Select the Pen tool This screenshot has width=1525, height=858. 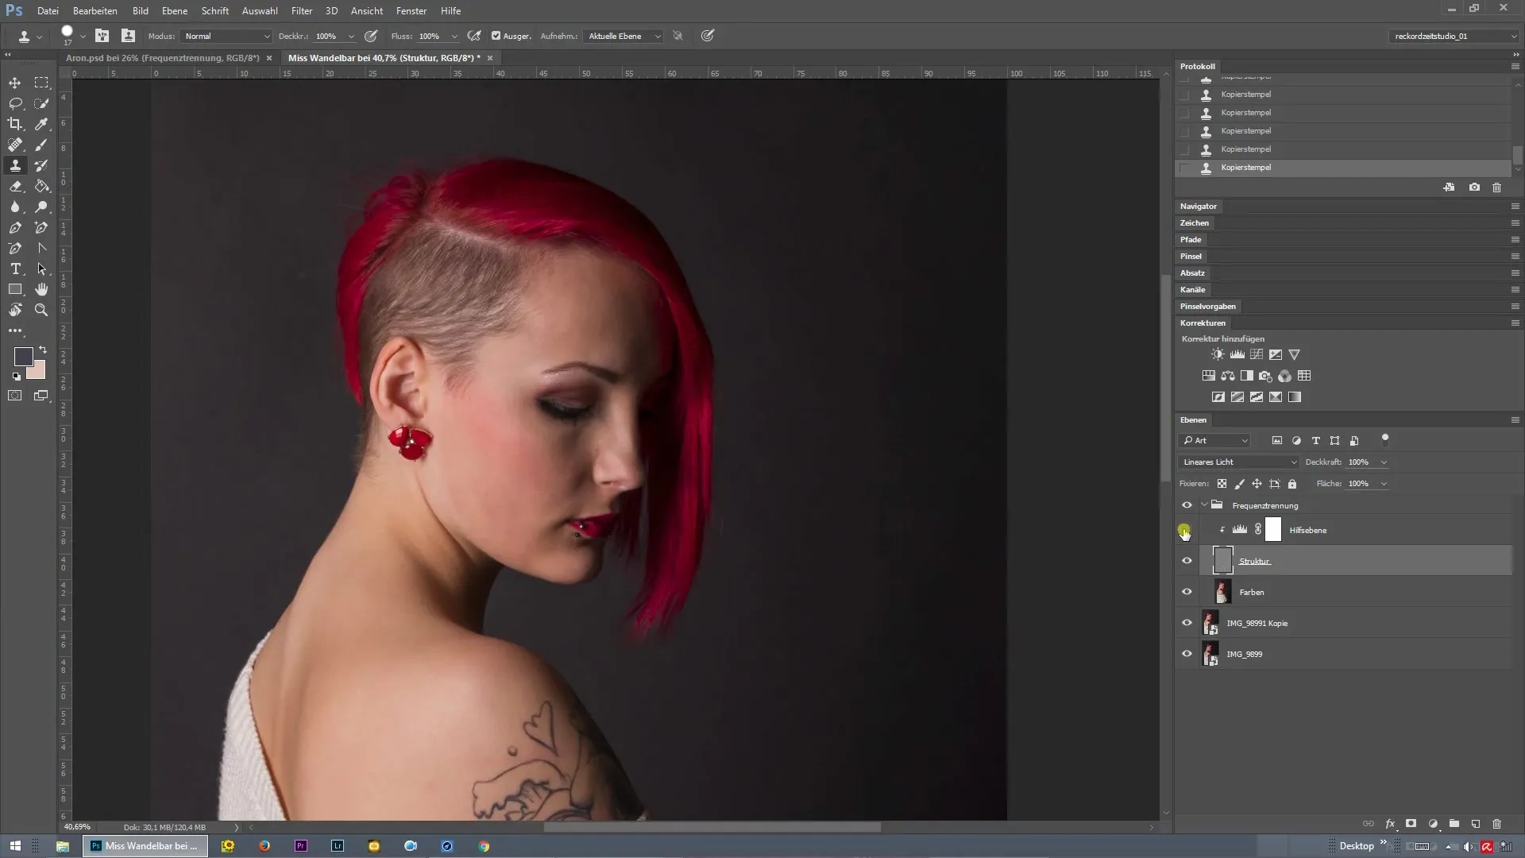tap(15, 227)
